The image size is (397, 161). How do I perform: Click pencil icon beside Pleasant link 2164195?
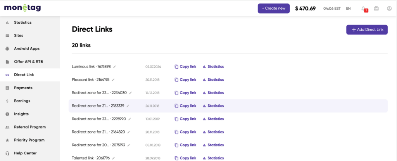pyautogui.click(x=114, y=80)
